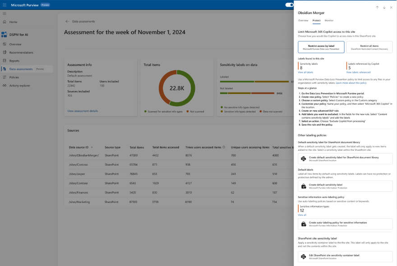The width and height of the screenshot is (397, 266).
Task: Close the Obsidian Merger side panel
Action: point(391,7)
